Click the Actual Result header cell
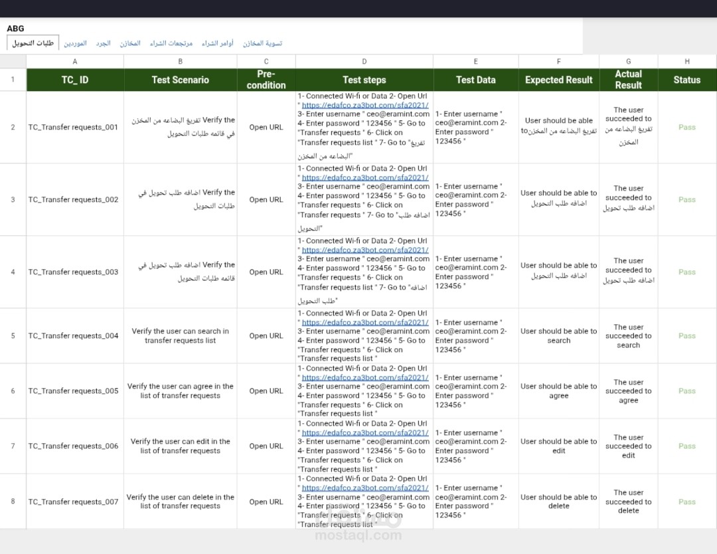The image size is (717, 554). point(628,80)
